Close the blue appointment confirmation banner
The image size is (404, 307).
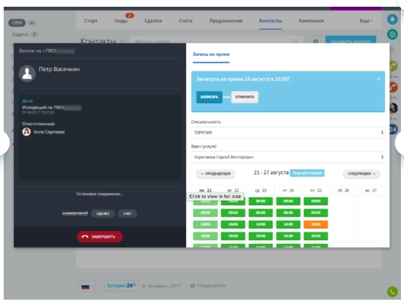[x=378, y=79]
